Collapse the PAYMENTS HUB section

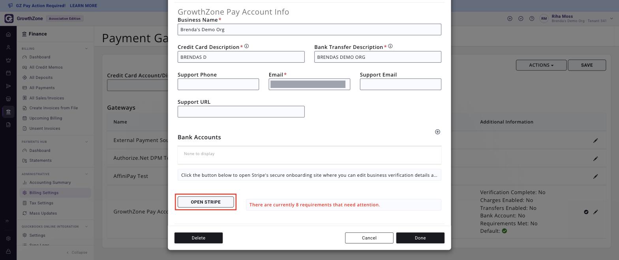86,142
